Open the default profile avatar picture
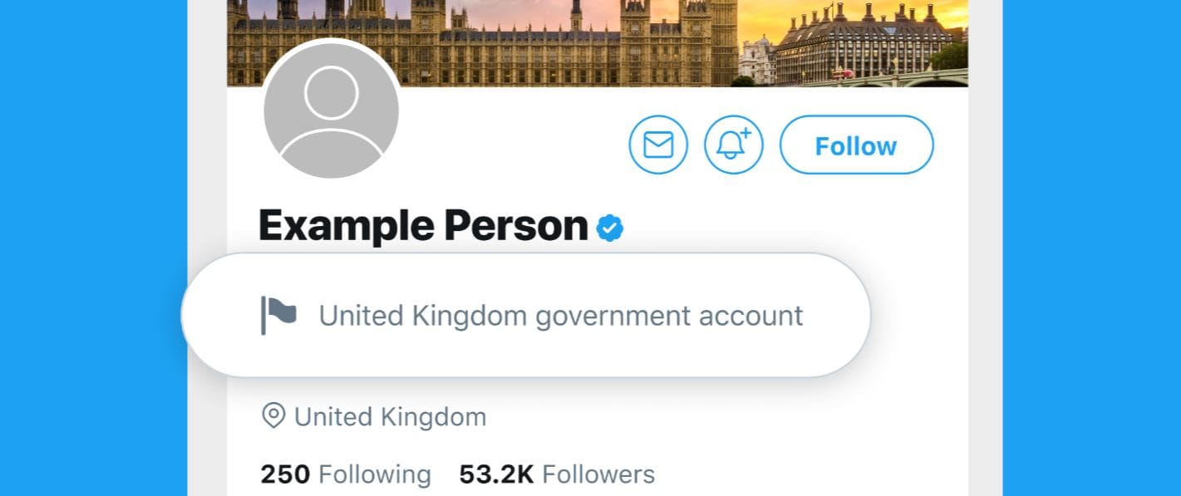Viewport: 1181px width, 496px height. 331,111
